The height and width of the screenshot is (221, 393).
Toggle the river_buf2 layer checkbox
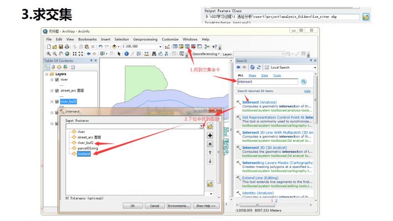click(57, 102)
